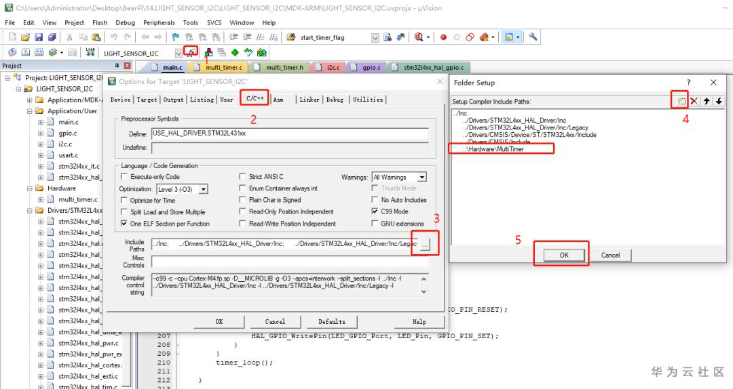This screenshot has height=389, width=733.
Task: Toggle Split Load and Store Multiple
Action: click(124, 211)
